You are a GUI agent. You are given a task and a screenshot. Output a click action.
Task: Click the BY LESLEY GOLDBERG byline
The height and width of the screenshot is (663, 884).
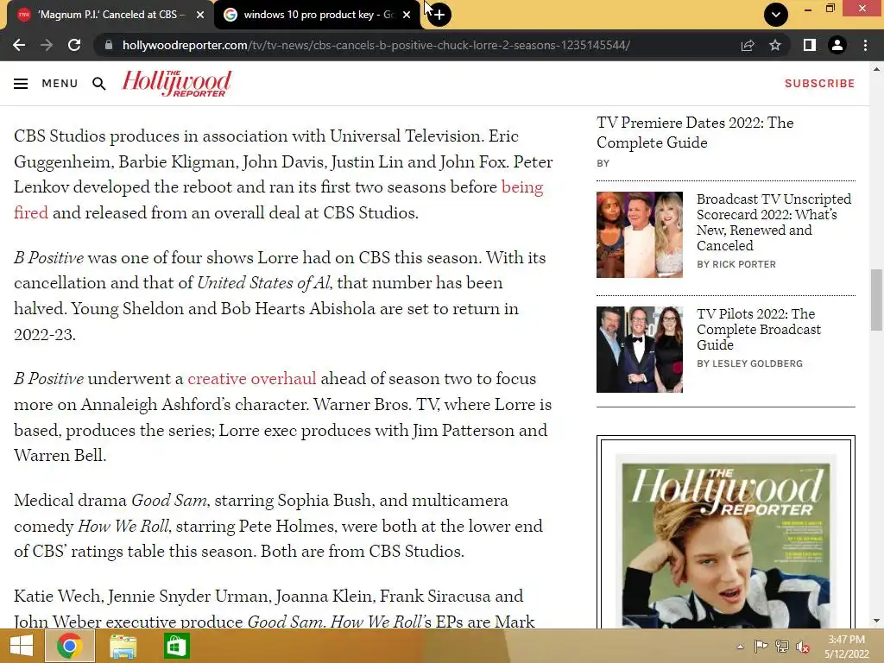749,363
